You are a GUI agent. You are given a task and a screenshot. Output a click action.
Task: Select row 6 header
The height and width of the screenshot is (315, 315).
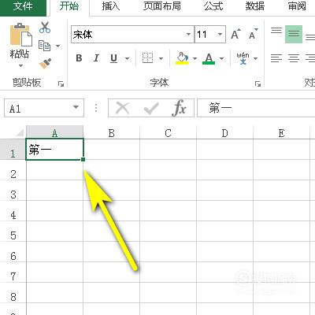(13, 252)
